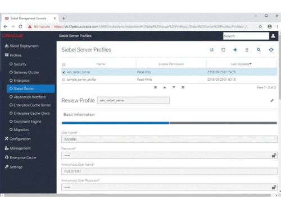
Task: Close the Siebel Management Console tab
Action: pyautogui.click(x=55, y=18)
